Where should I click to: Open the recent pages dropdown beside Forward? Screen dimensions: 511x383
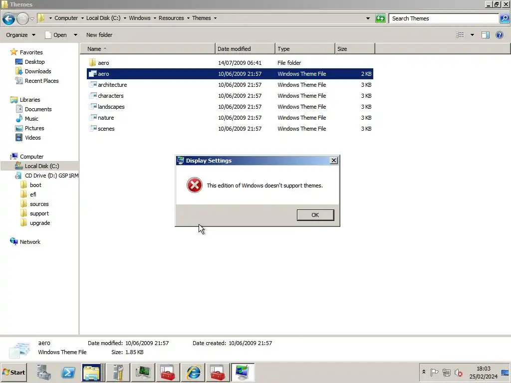click(32, 18)
